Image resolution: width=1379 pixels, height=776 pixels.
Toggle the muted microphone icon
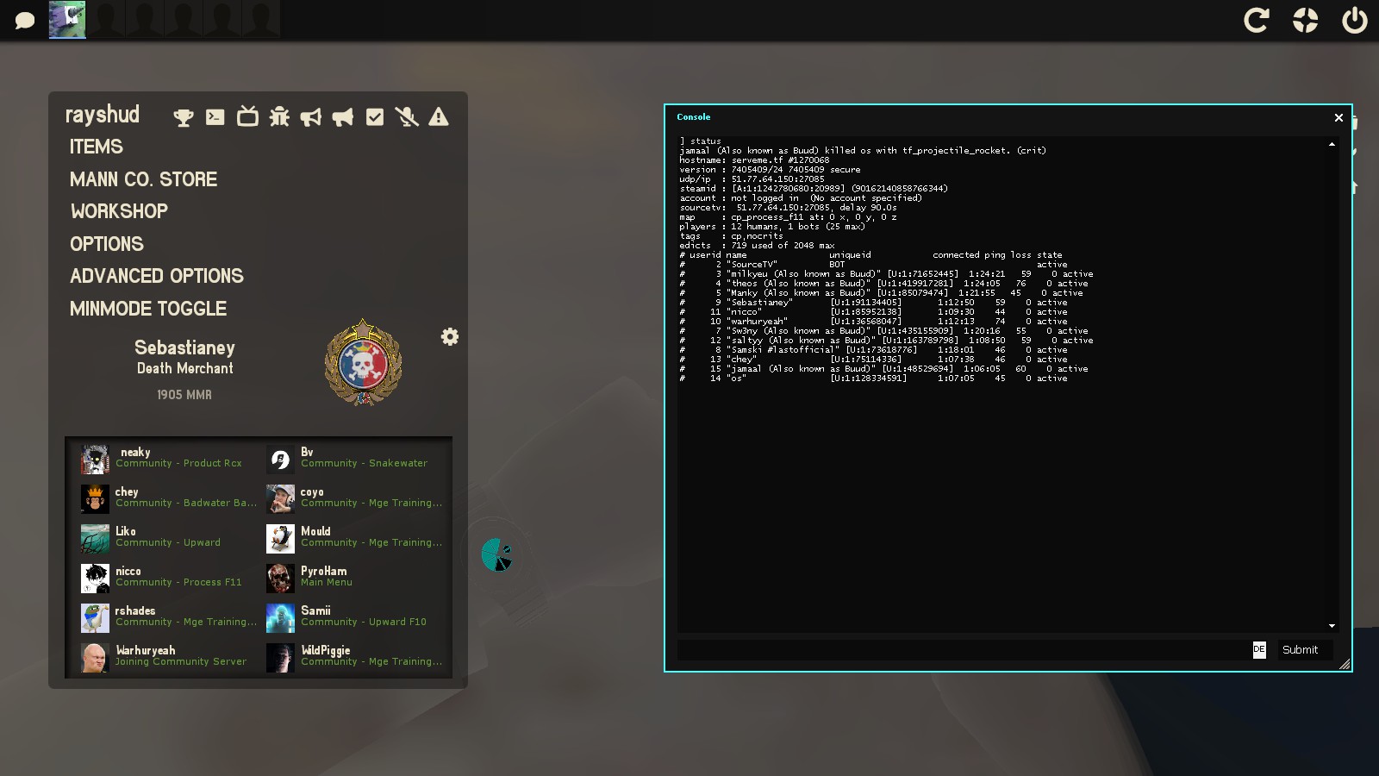pos(407,117)
